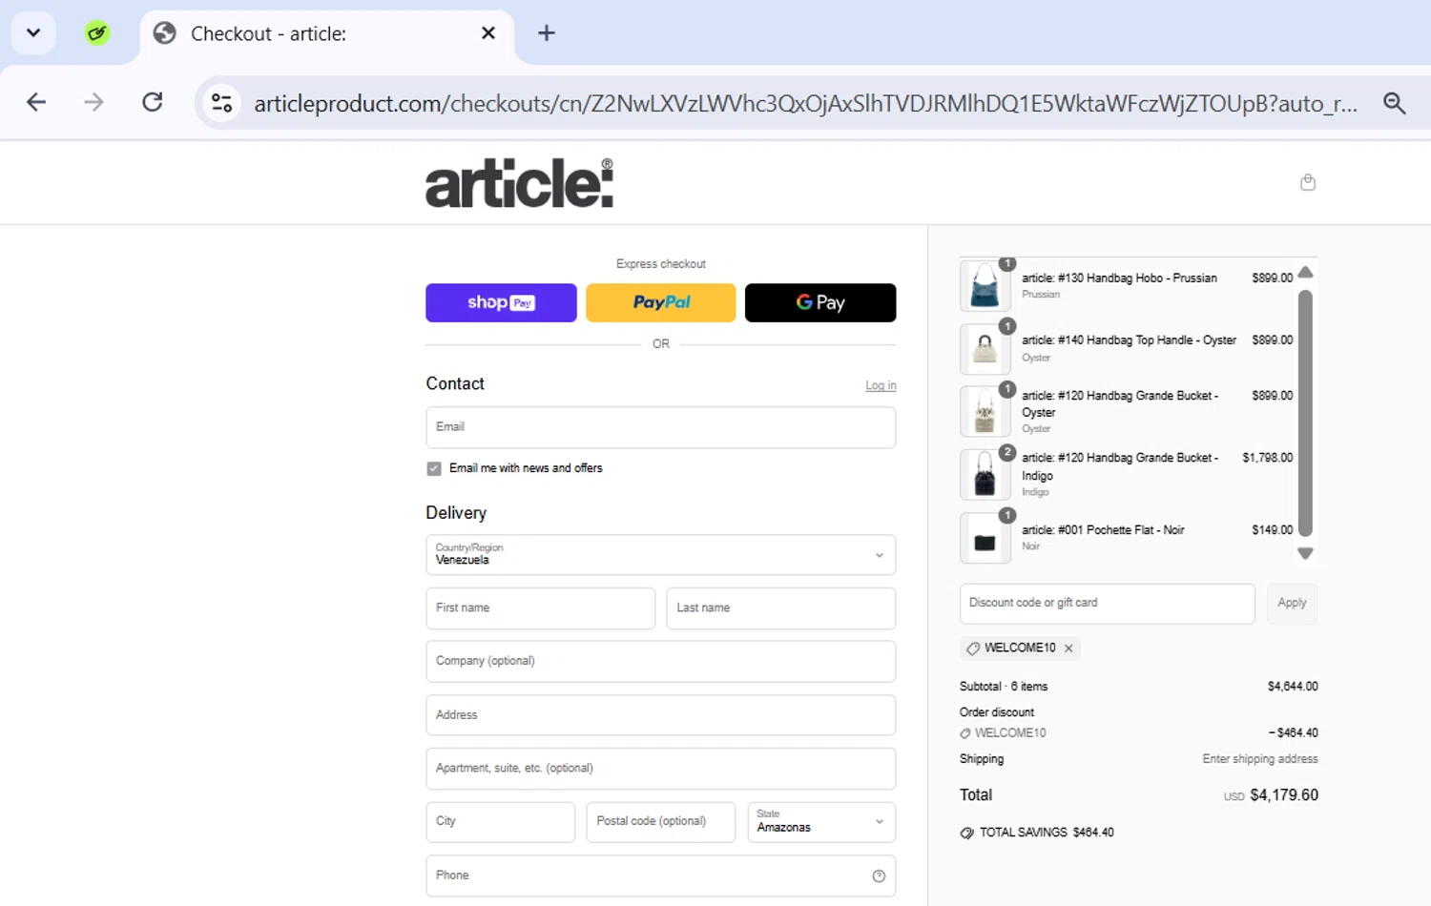1431x906 pixels.
Task: Go forward in browser history
Action: click(x=93, y=102)
